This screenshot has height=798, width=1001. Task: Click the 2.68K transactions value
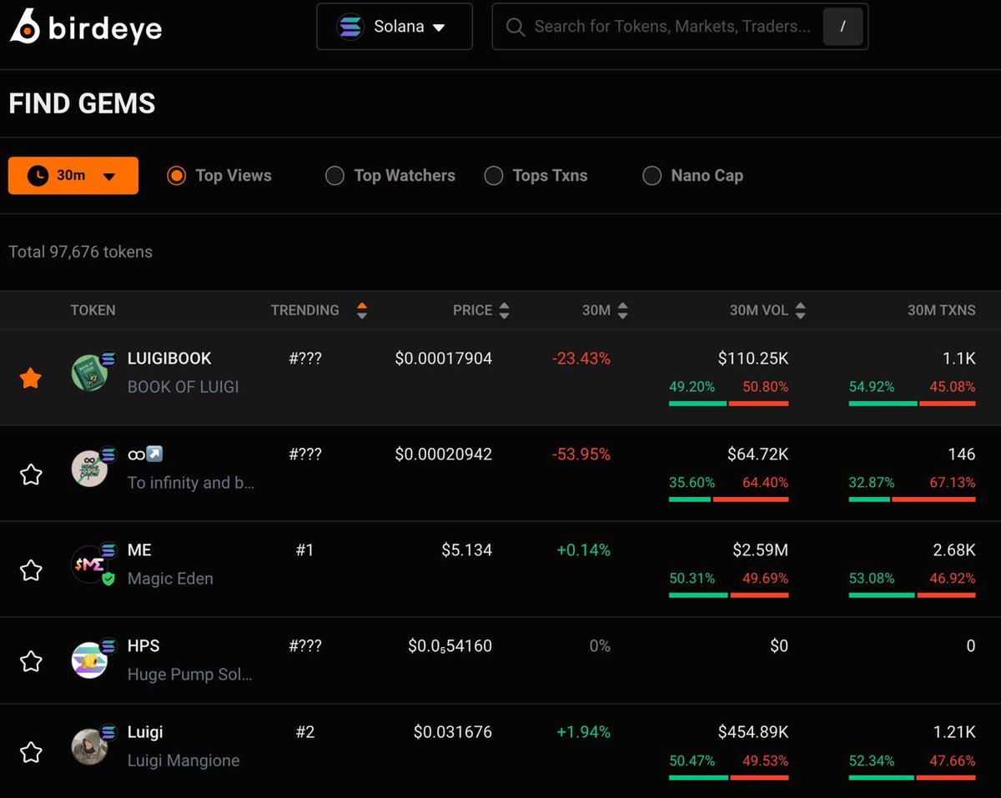click(954, 550)
